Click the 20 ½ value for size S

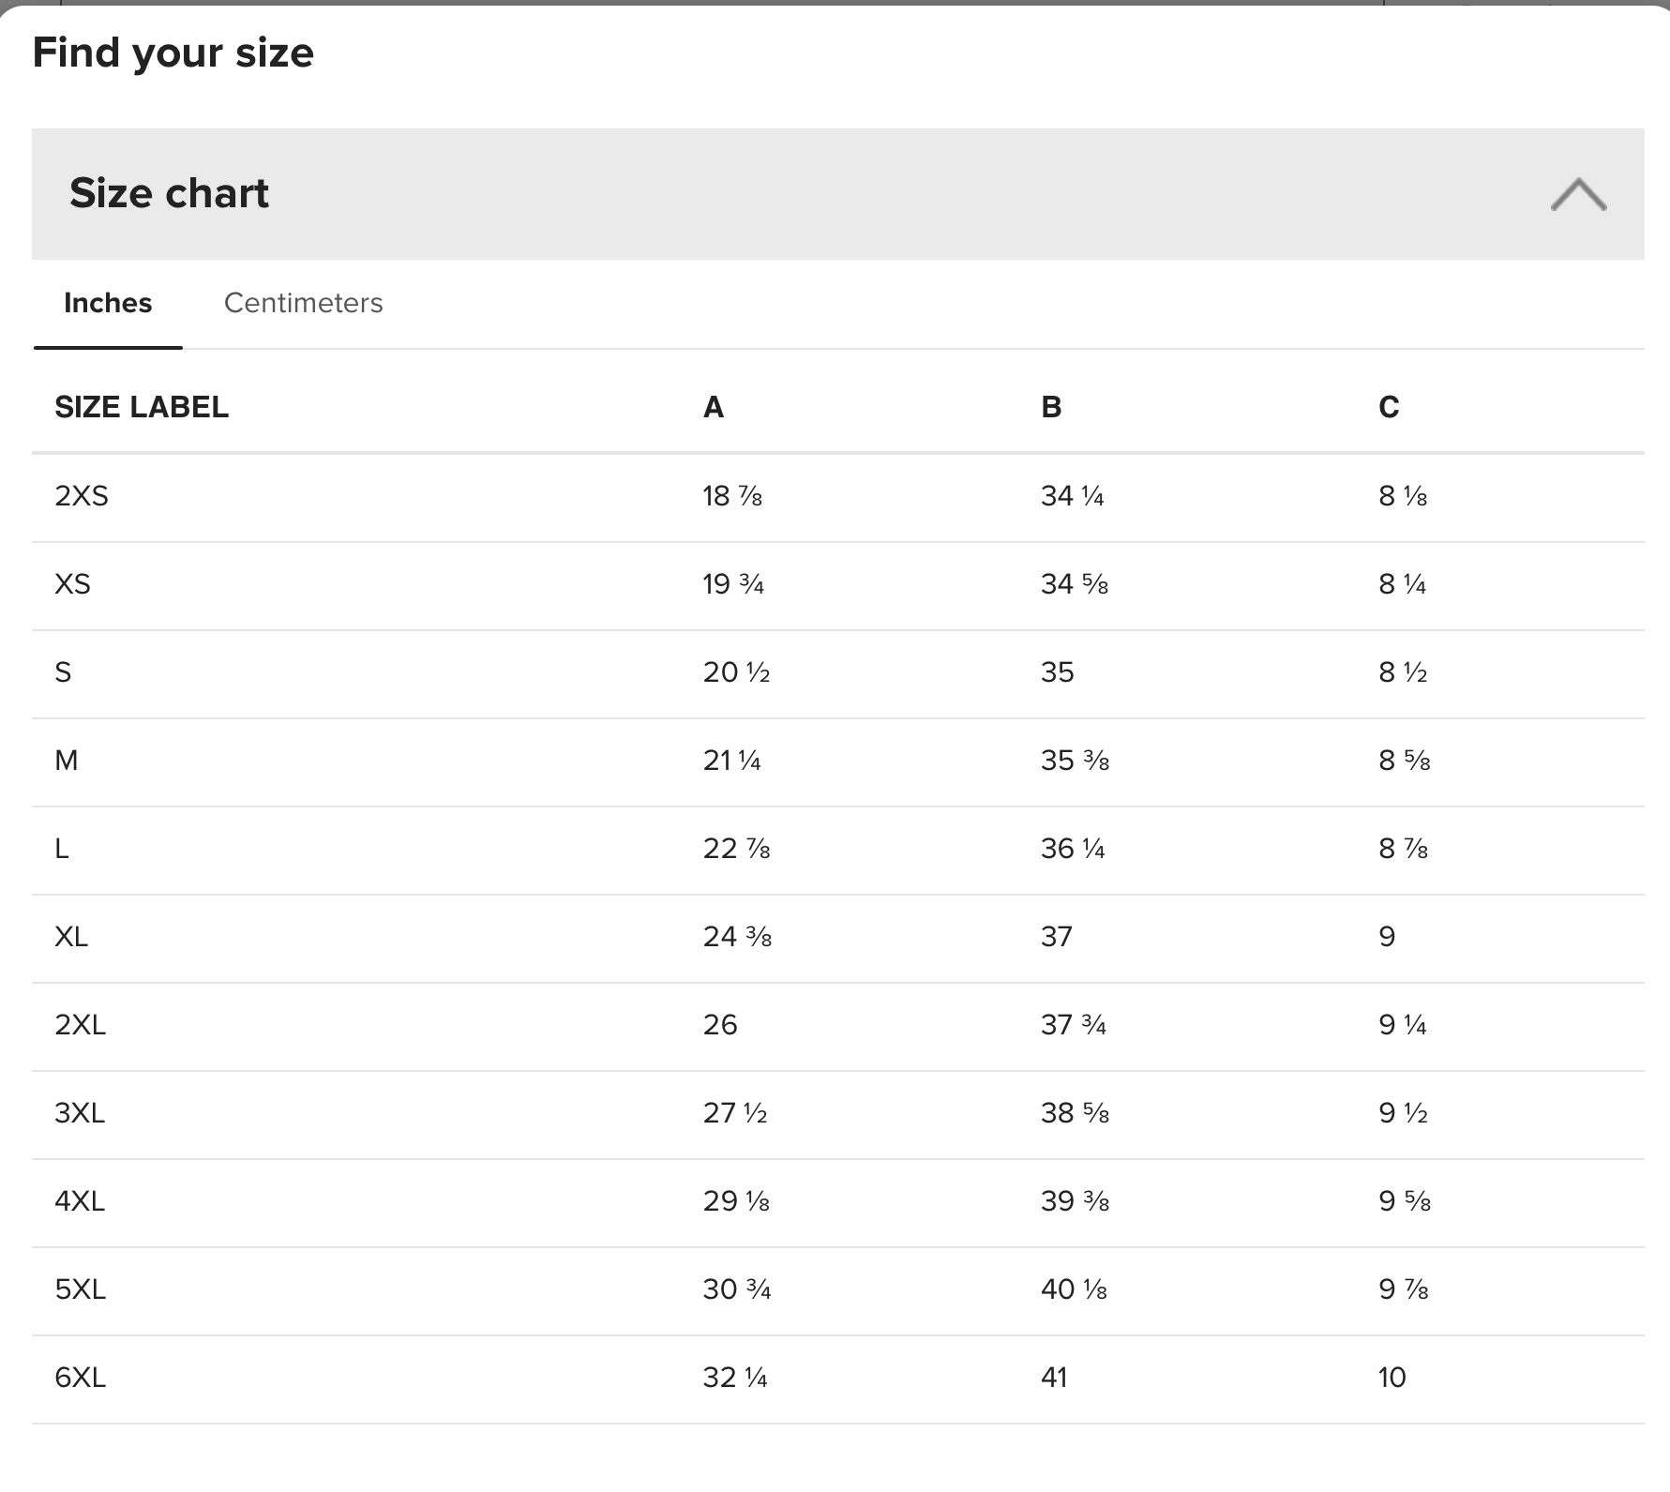(736, 671)
